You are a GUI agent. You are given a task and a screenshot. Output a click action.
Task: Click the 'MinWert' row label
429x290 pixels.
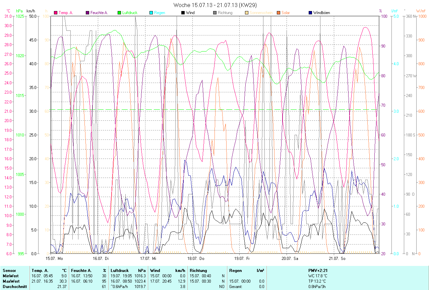point(10,276)
